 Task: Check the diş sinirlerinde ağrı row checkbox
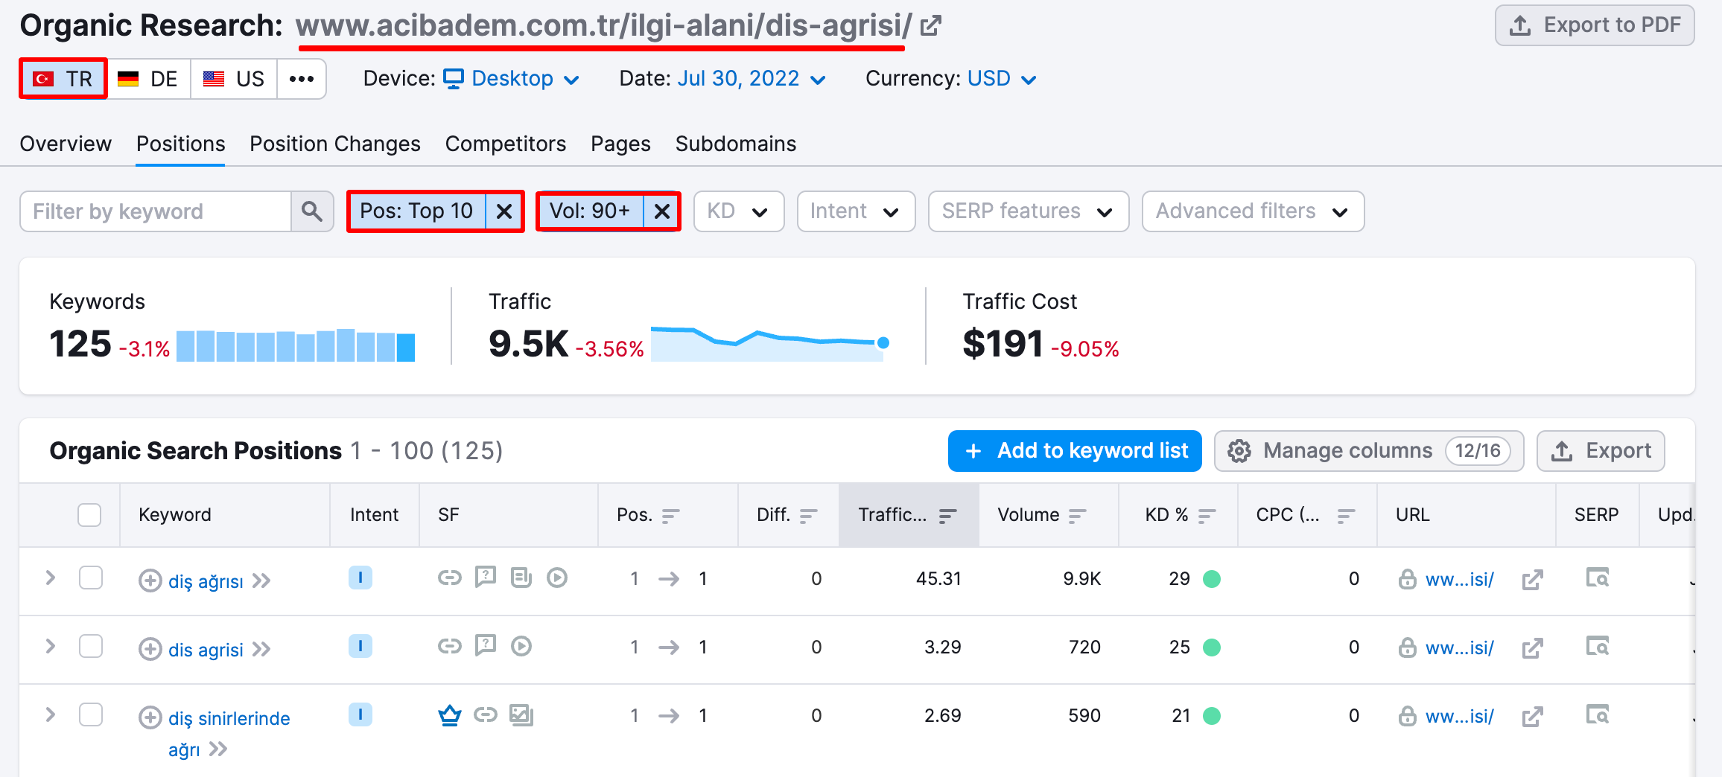click(x=91, y=714)
